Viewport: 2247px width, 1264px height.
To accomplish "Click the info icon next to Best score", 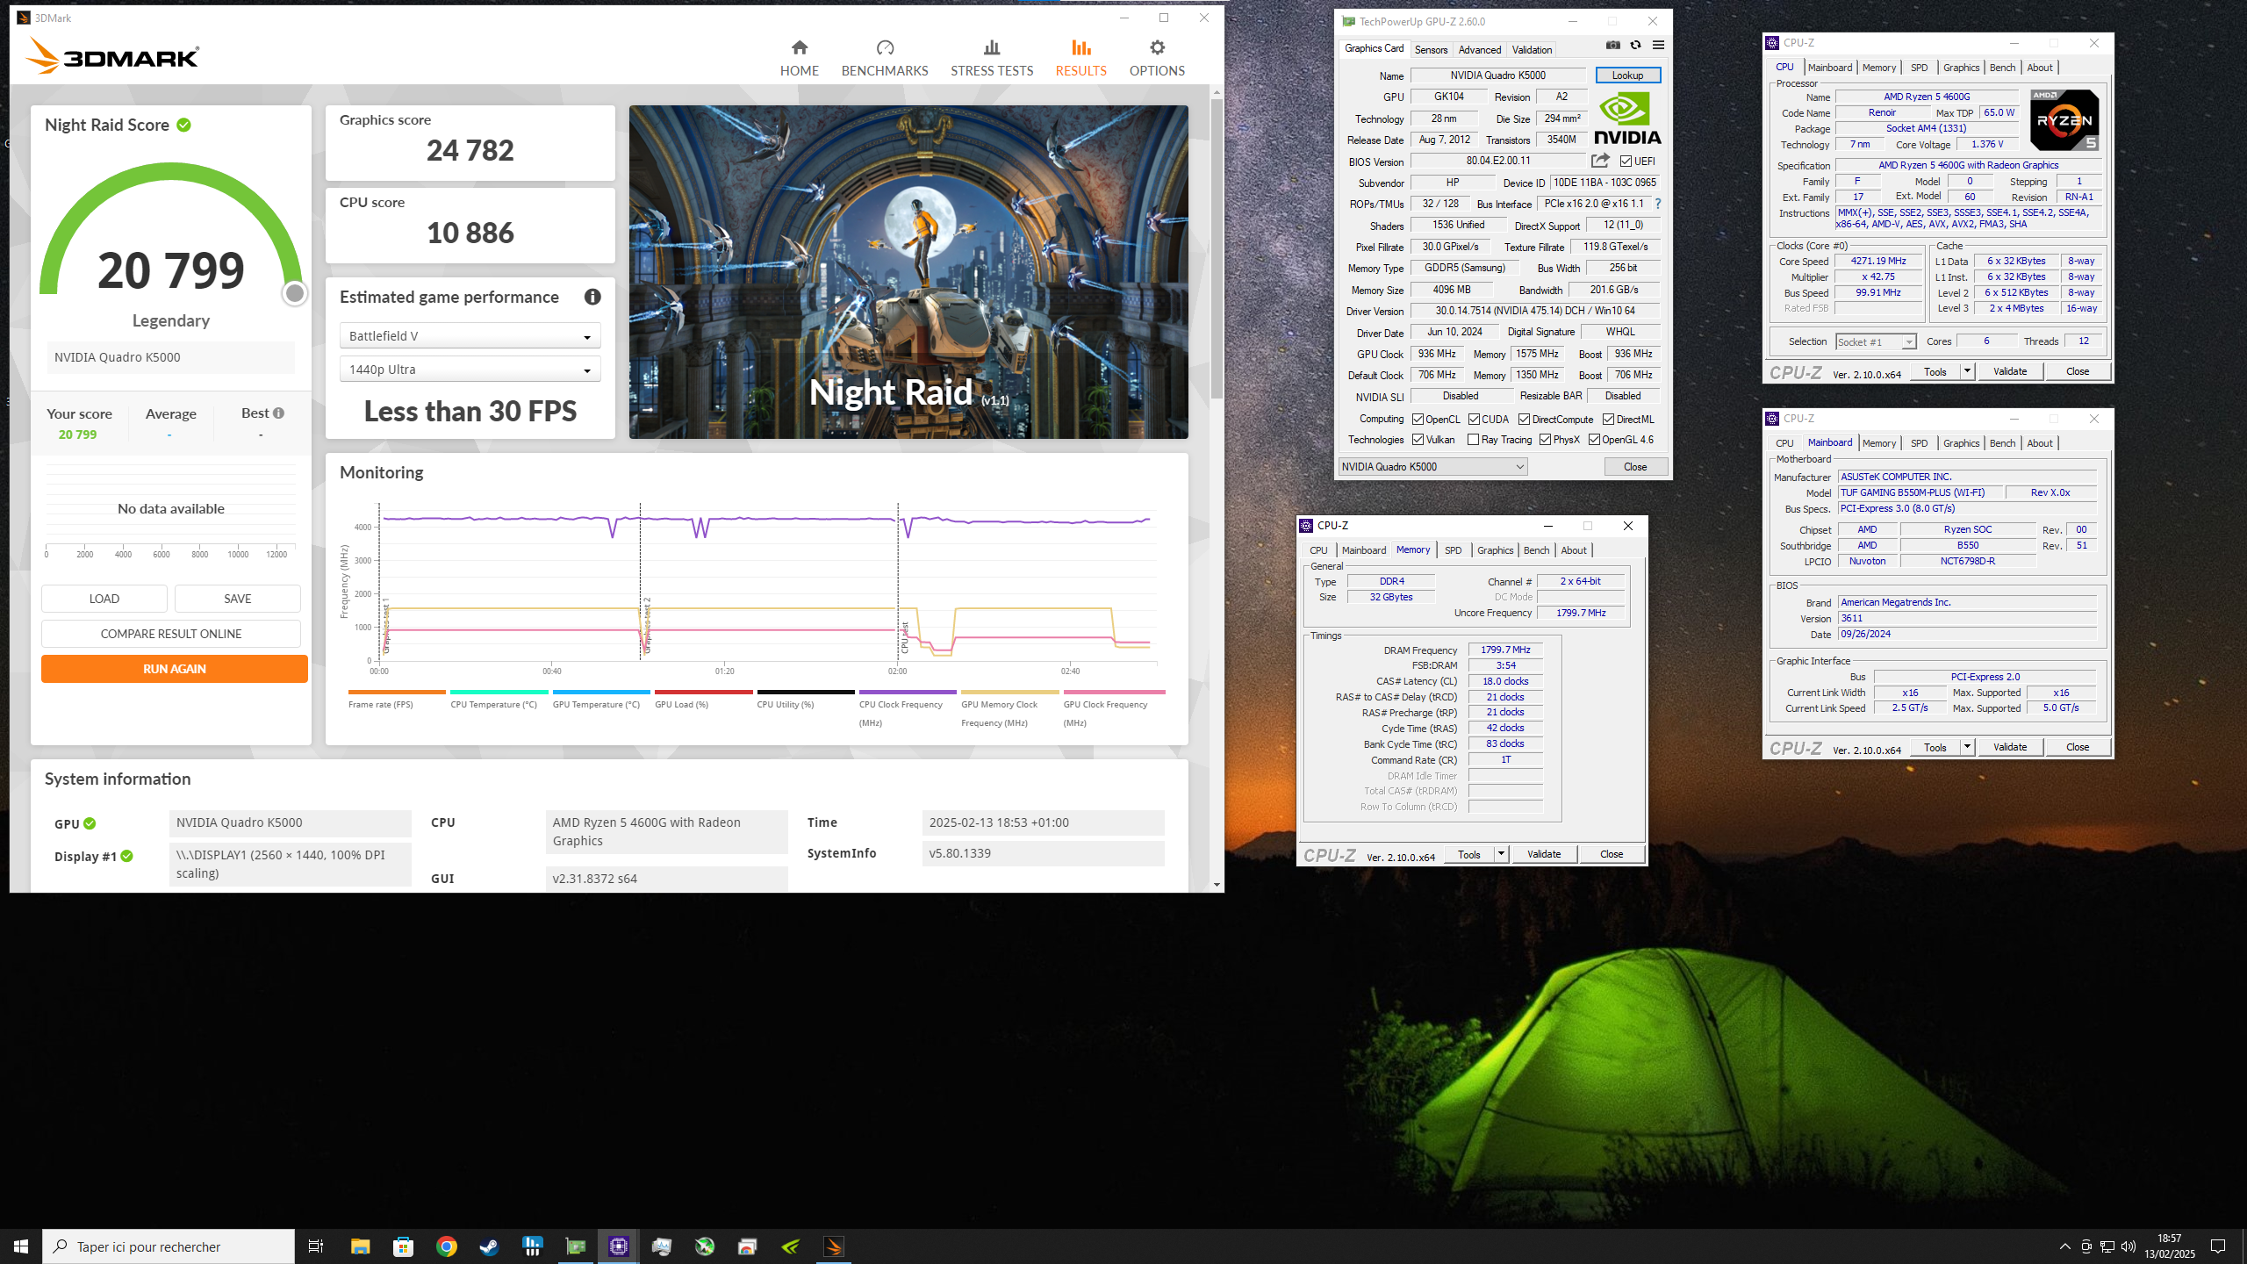I will (278, 413).
